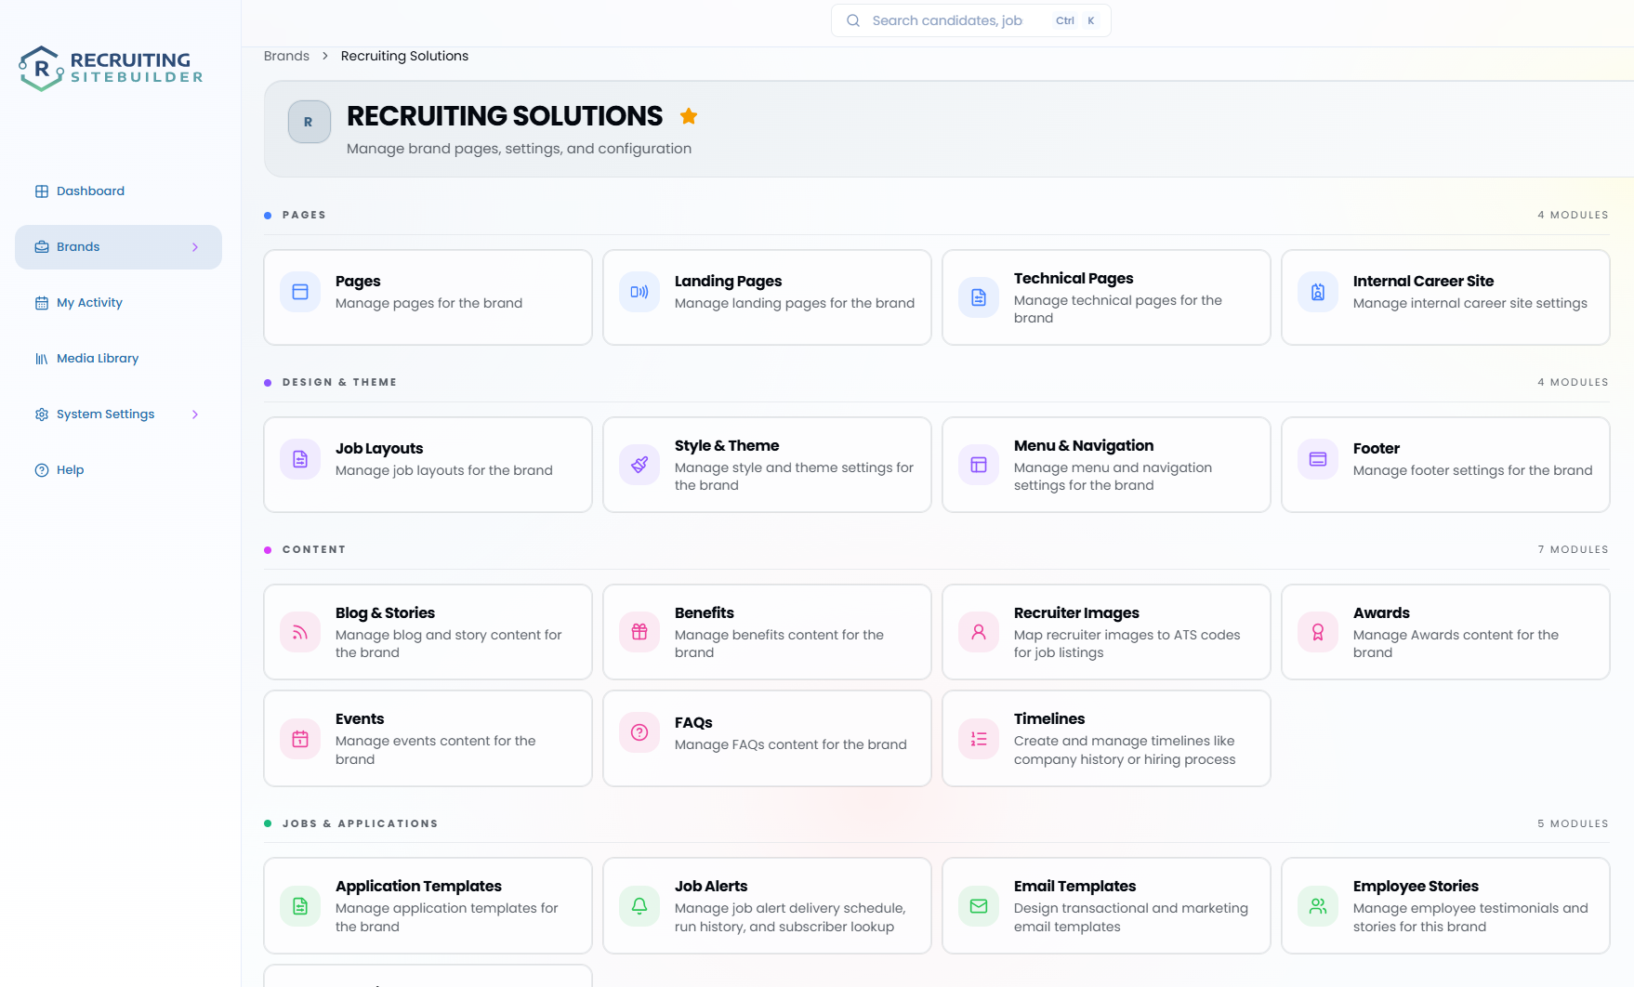
Task: Click the Dashboard grid icon in sidebar
Action: tap(42, 191)
